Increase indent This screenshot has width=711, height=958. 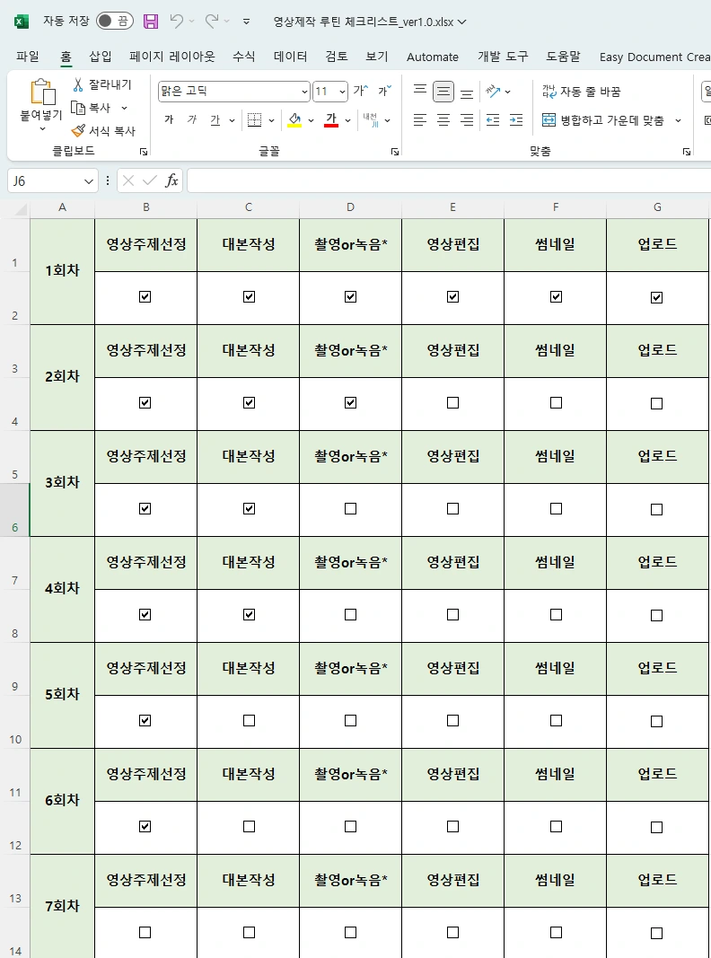pos(516,119)
